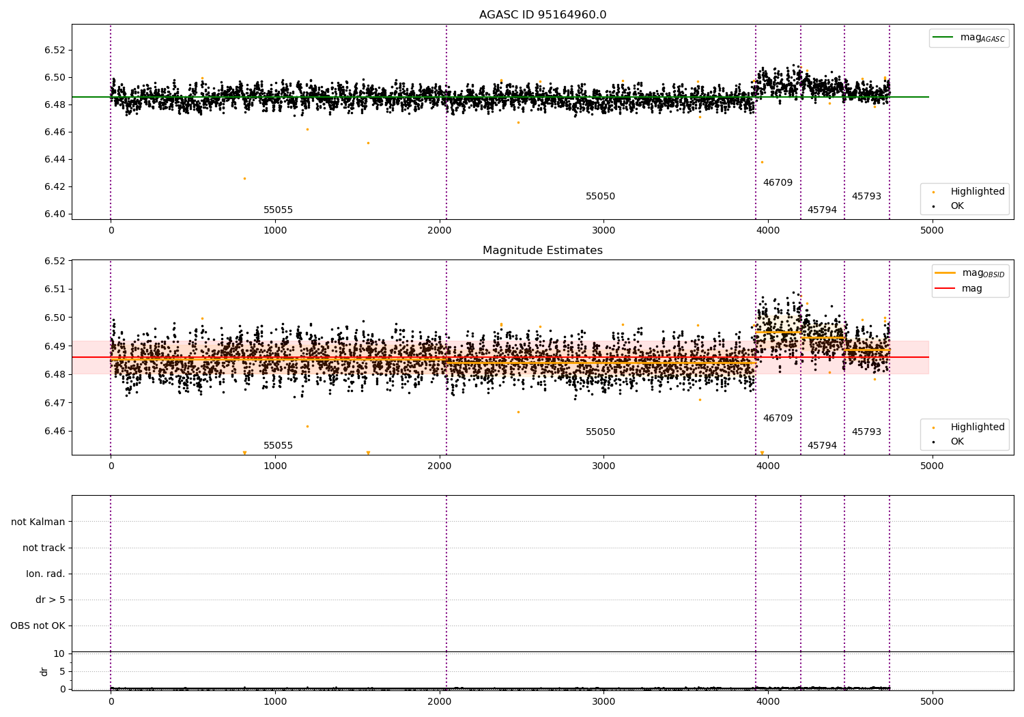Click the 6.44 y-axis tick label

[x=55, y=159]
